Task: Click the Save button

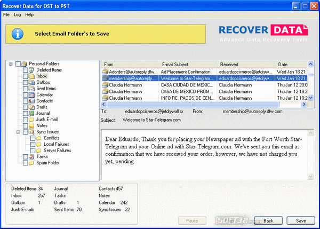Action: coord(301,220)
